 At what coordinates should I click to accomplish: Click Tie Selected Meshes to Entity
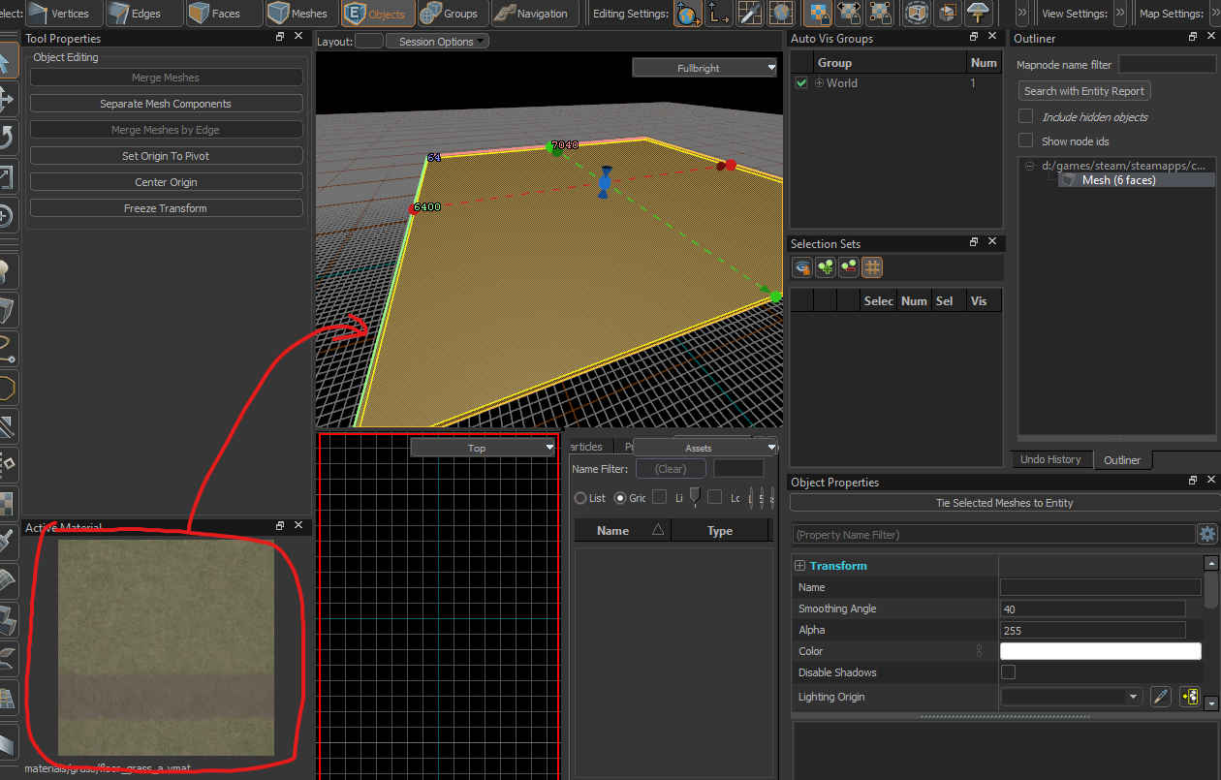(x=1004, y=503)
